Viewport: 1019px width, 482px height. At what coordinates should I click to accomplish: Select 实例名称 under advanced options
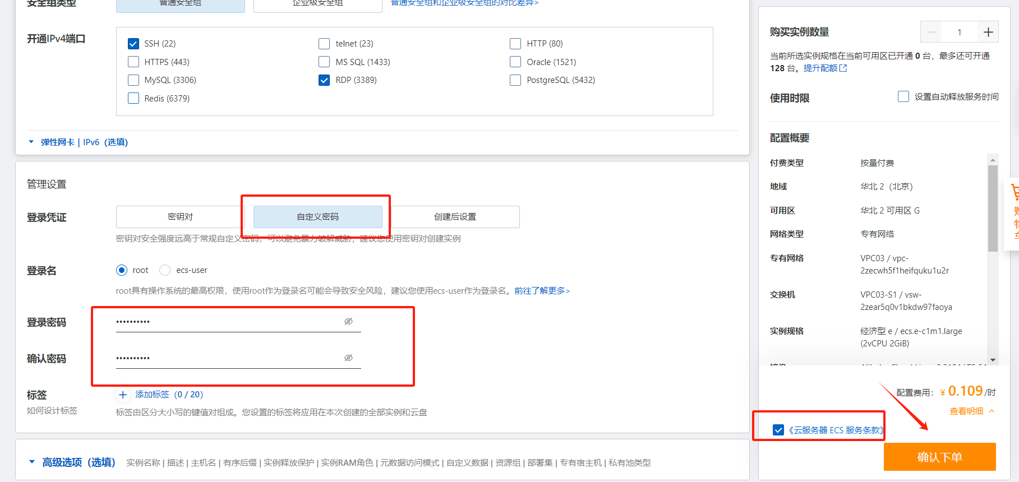[x=143, y=463]
